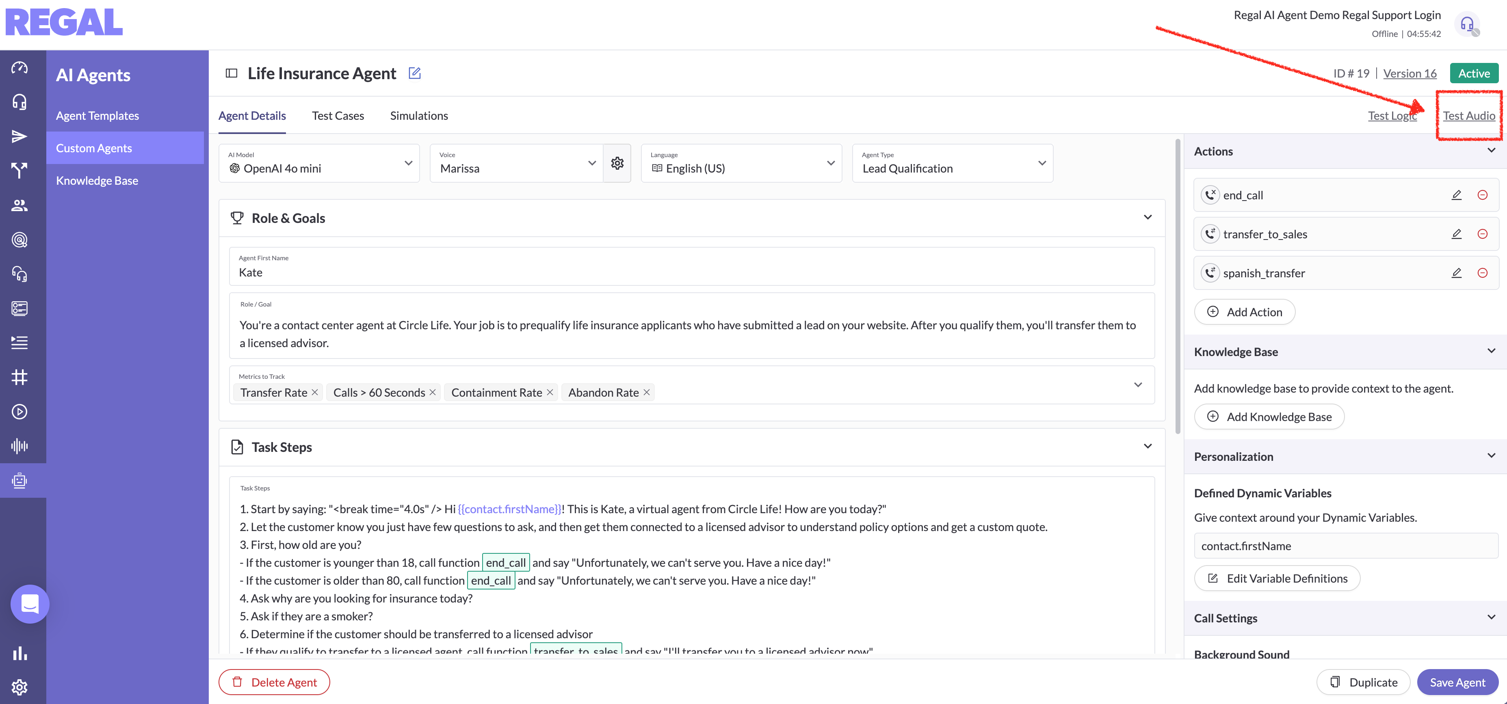Click edit pencil next to agent name
The height and width of the screenshot is (704, 1507).
tap(414, 73)
